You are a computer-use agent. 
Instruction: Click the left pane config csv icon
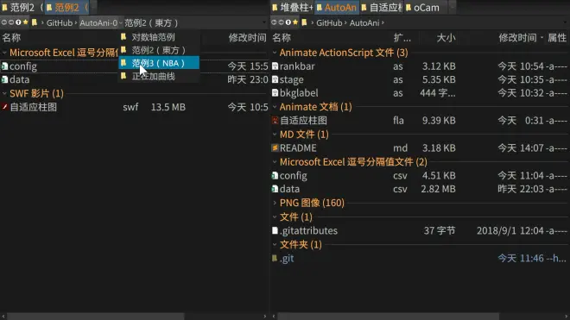[4, 66]
